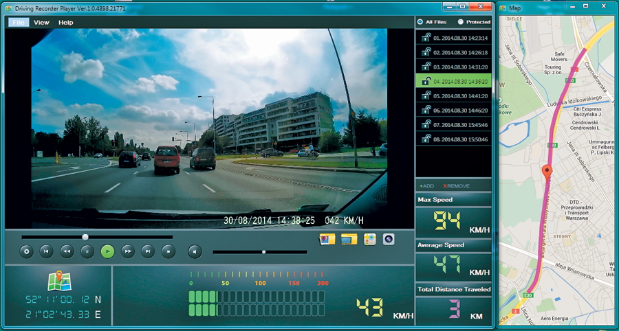Screen dimensions: 619x331
Task: Skip to the next file
Action: (x=147, y=251)
